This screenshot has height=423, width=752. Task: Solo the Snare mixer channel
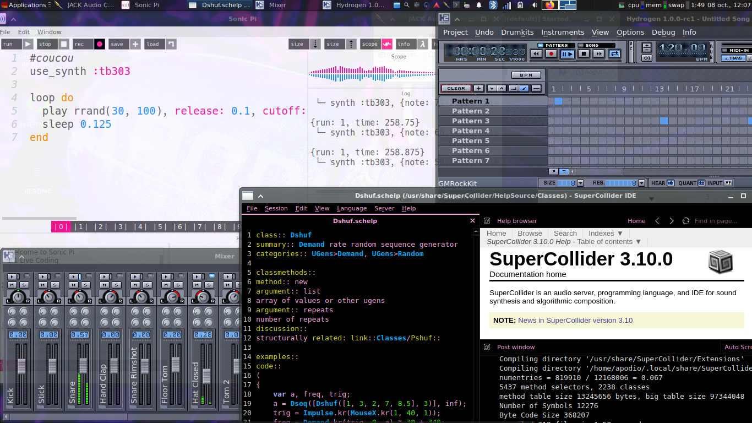tap(86, 285)
